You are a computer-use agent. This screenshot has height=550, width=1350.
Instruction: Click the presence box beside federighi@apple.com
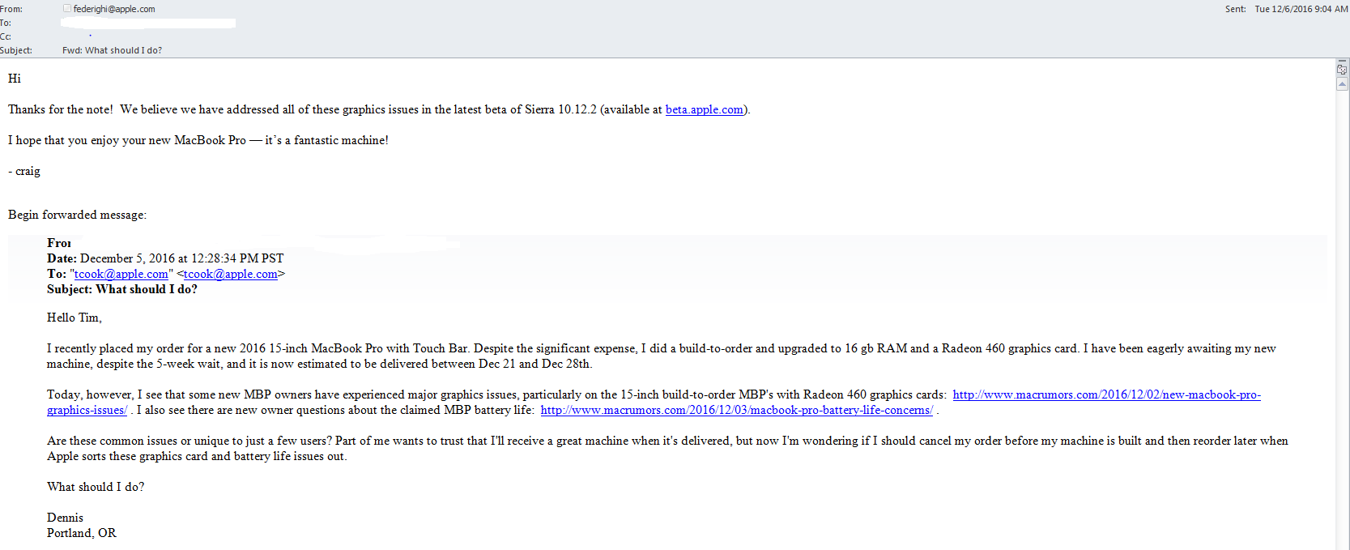pos(67,8)
